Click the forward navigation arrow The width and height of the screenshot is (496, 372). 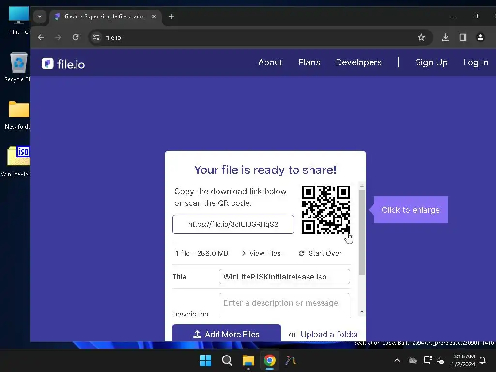pos(58,37)
